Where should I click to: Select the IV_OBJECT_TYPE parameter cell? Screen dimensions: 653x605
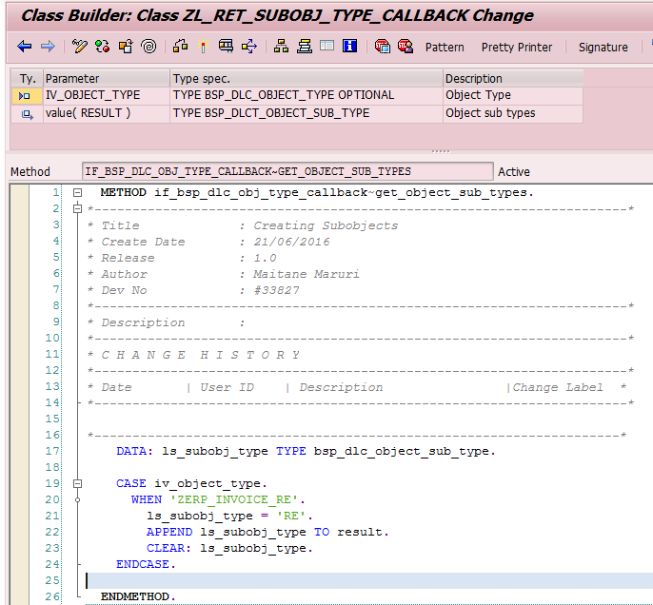coord(107,95)
